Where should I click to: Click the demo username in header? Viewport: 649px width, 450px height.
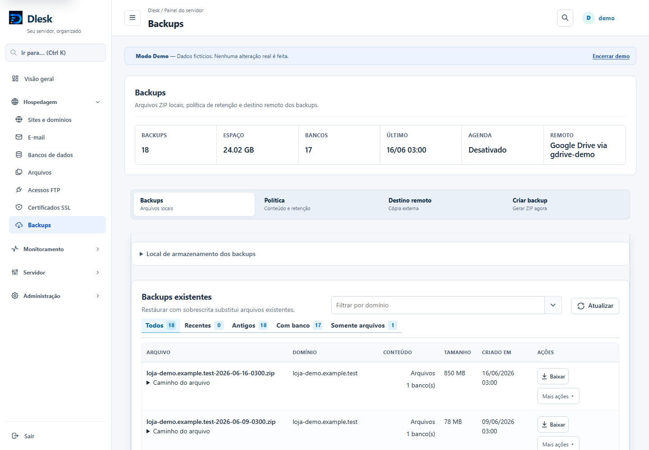tap(606, 18)
